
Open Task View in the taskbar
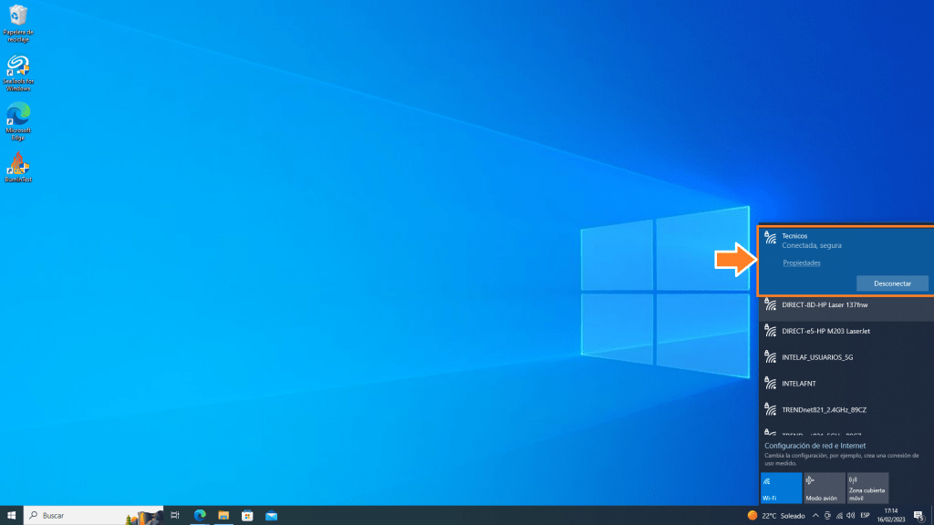pyautogui.click(x=175, y=515)
